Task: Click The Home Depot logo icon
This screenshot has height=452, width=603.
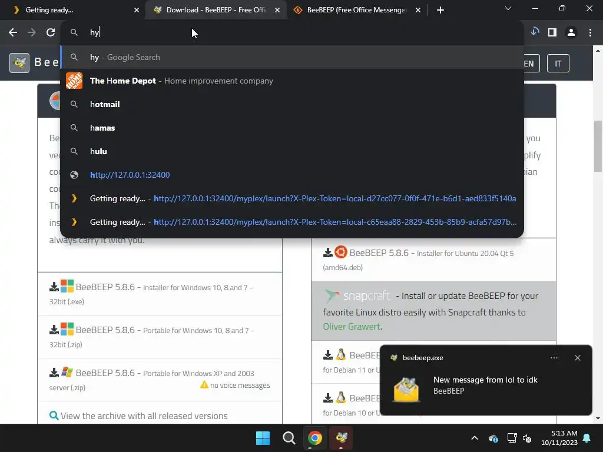Action: pos(74,81)
